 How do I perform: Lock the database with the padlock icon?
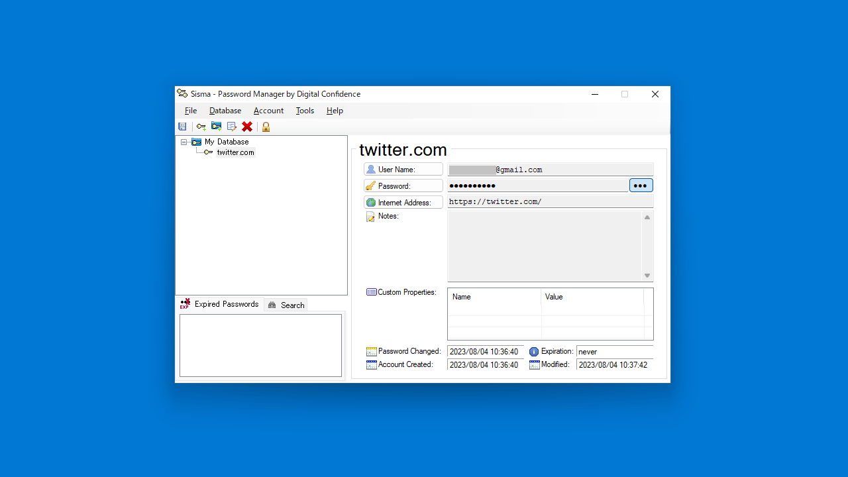(266, 127)
